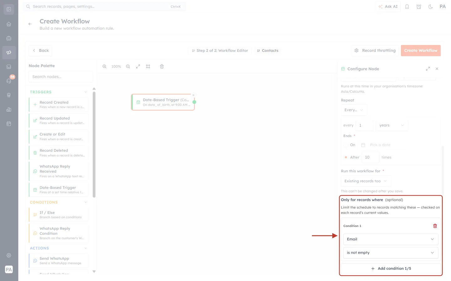This screenshot has height=281, width=451.
Task: Open the inbox icon in sidebar
Action: (9, 67)
